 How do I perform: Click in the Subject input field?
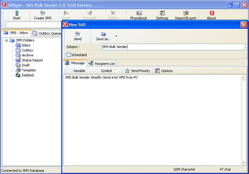point(173,47)
